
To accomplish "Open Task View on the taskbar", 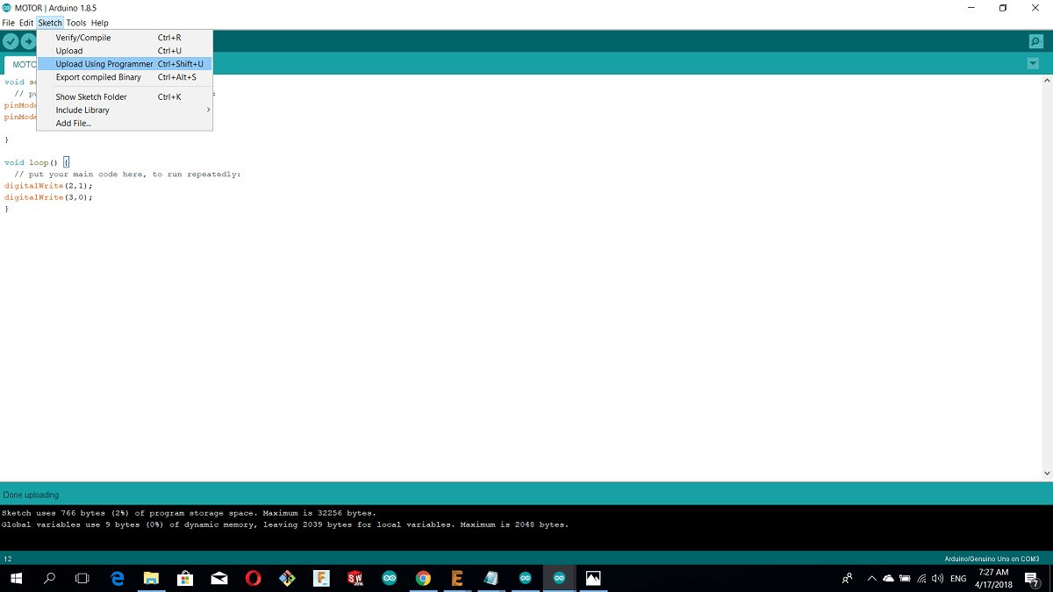I will point(82,579).
